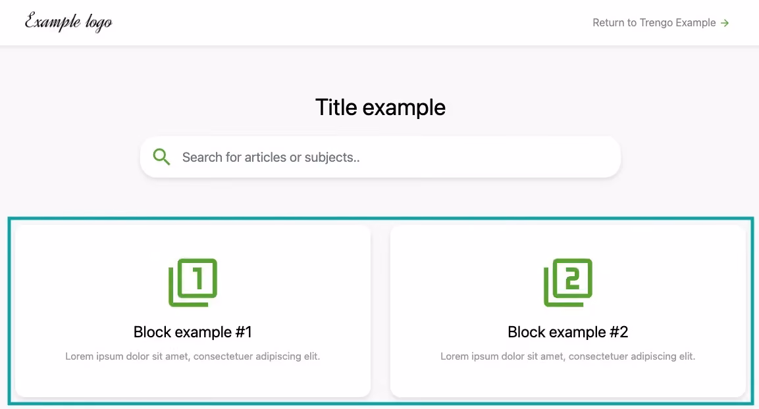Click the Title example heading
The height and width of the screenshot is (409, 759).
point(380,107)
